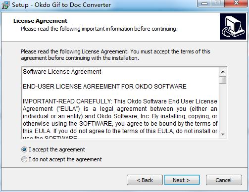Viewport: 249px width, 192px height.
Task: Click the "Software License Agreement" first line
Action: point(62,72)
